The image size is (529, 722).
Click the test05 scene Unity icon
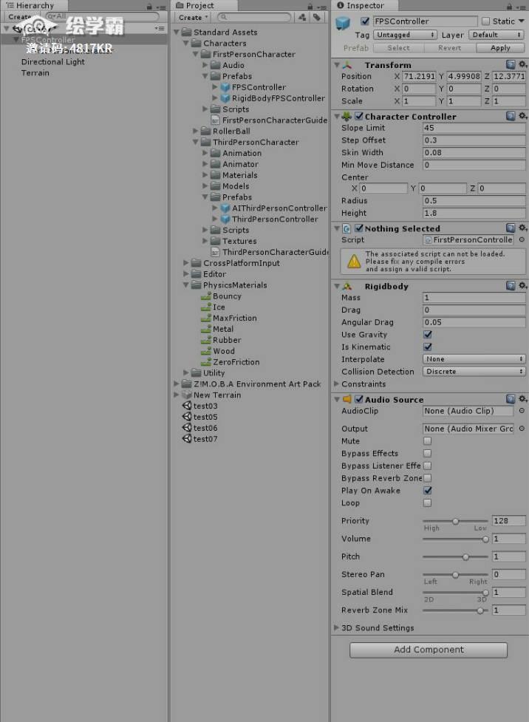click(187, 417)
